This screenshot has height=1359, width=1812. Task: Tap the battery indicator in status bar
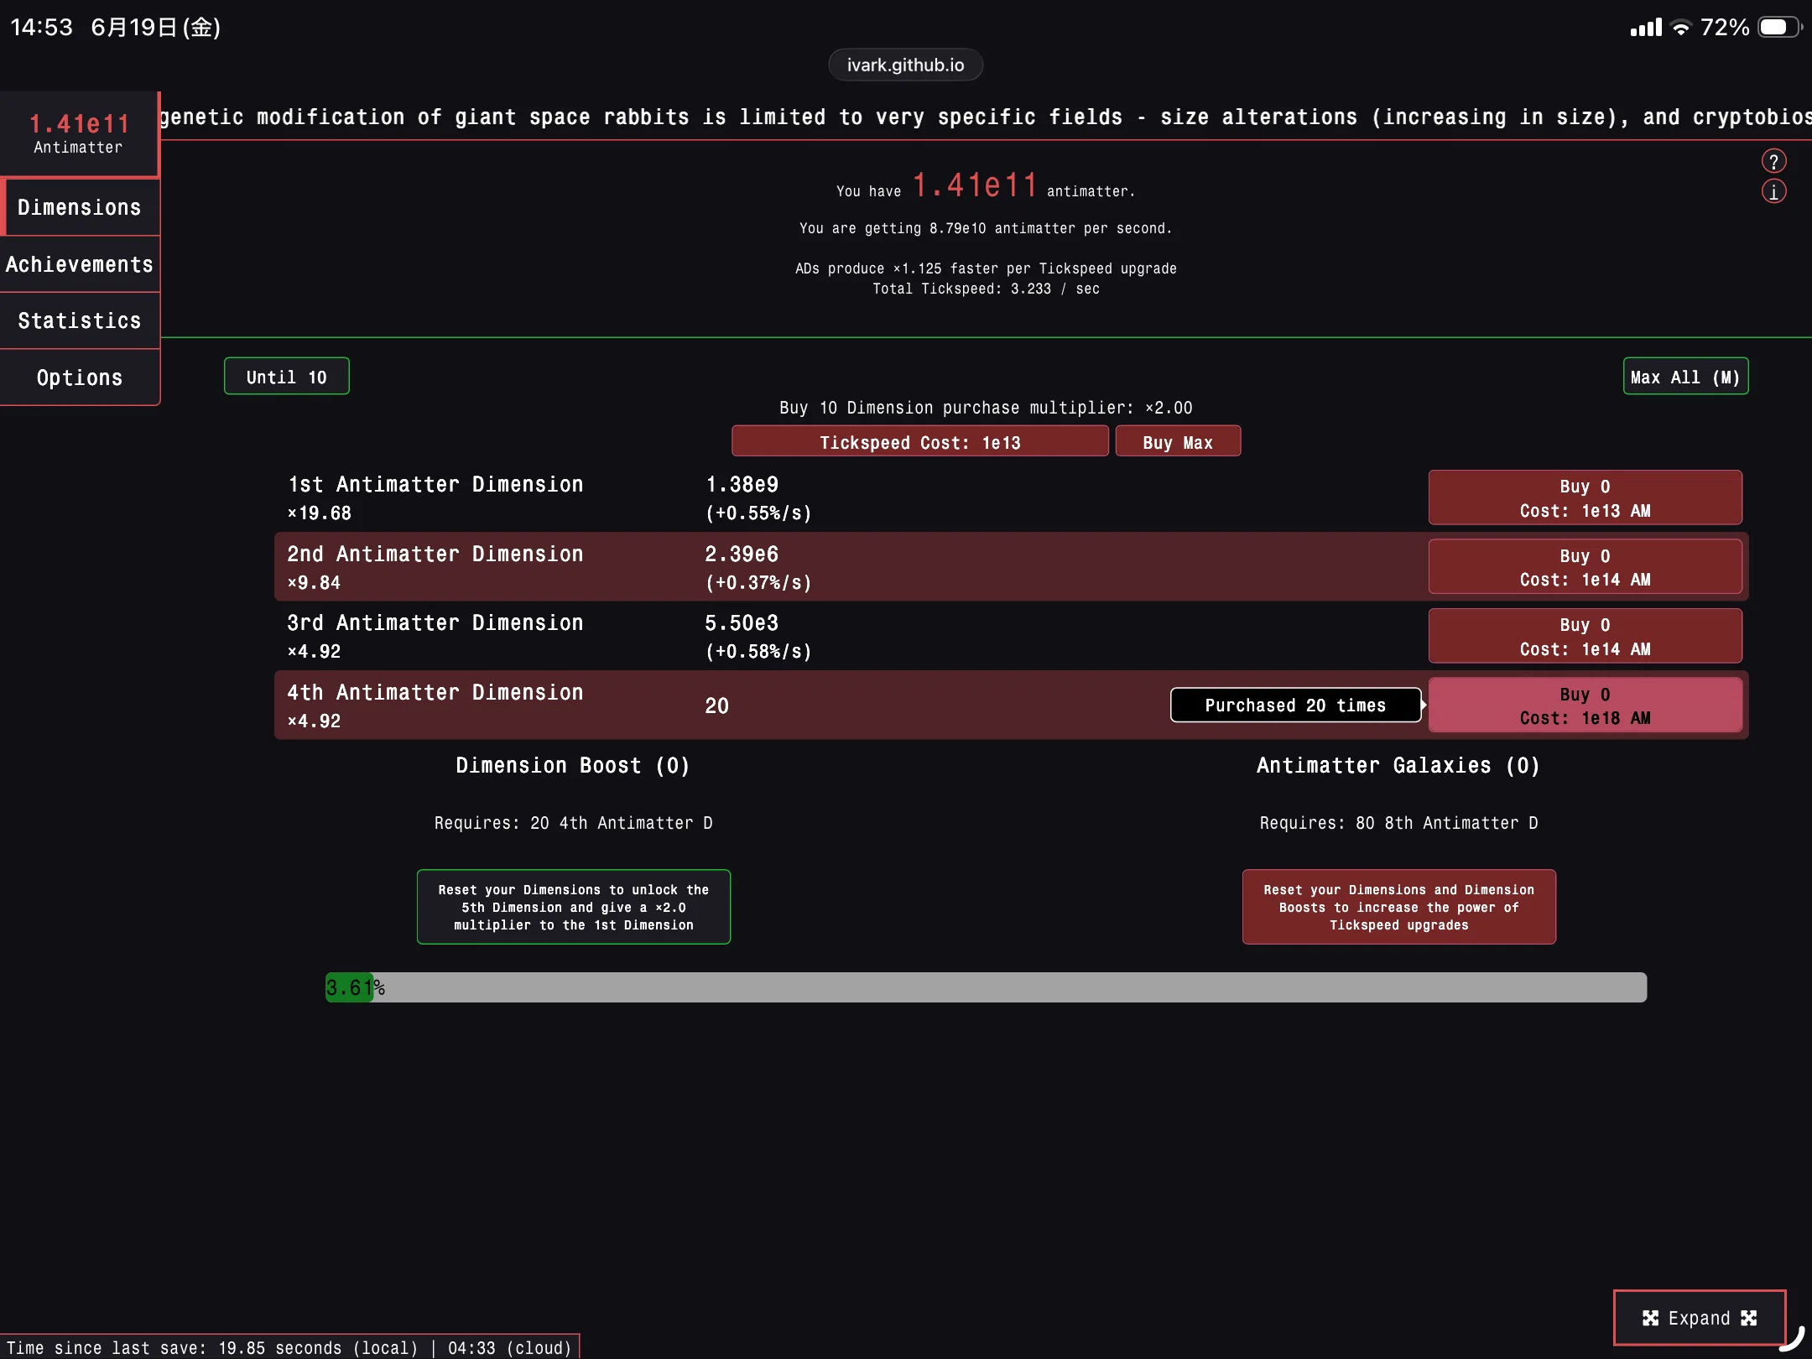click(x=1780, y=28)
